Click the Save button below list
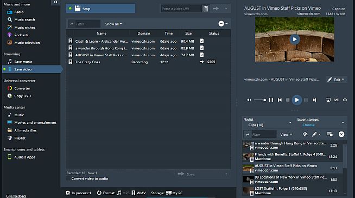The image size is (355, 198). pyautogui.click(x=186, y=174)
